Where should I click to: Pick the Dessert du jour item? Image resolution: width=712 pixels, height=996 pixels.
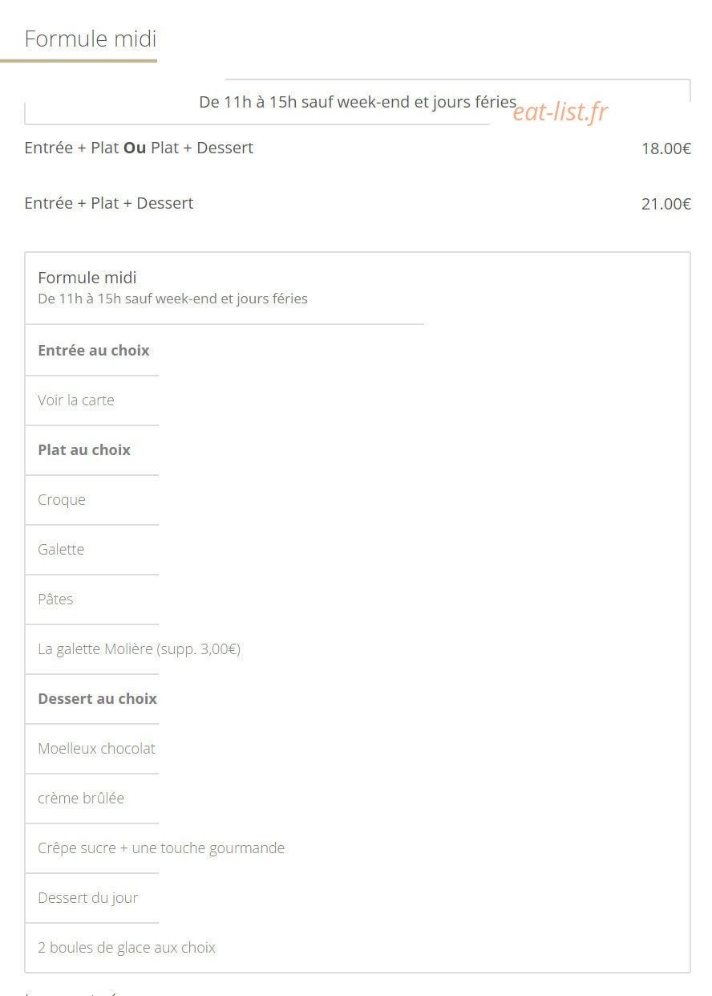[88, 898]
